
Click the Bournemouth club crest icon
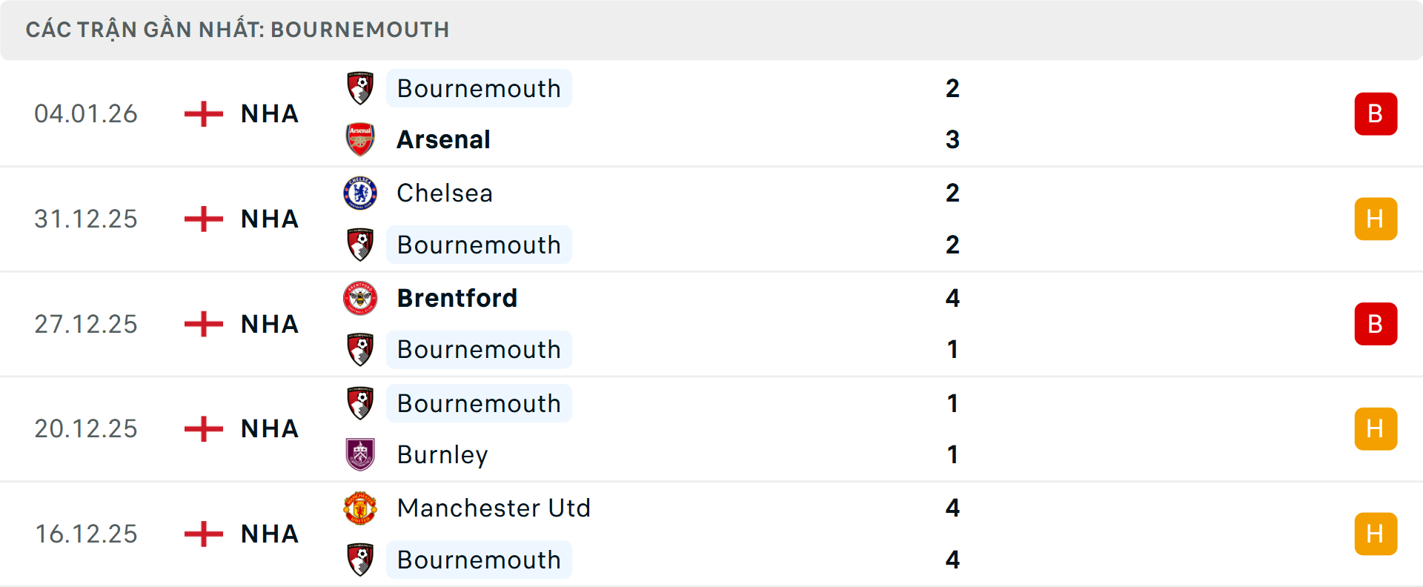pos(360,88)
